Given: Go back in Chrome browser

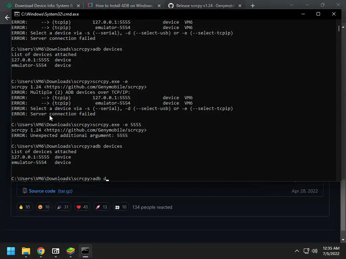Looking at the screenshot, I should [x=7, y=18].
